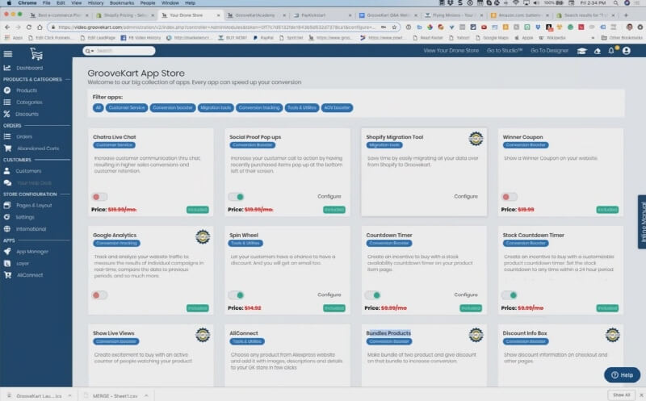Open View Your Drone Store link
646x401 pixels.
[x=451, y=51]
